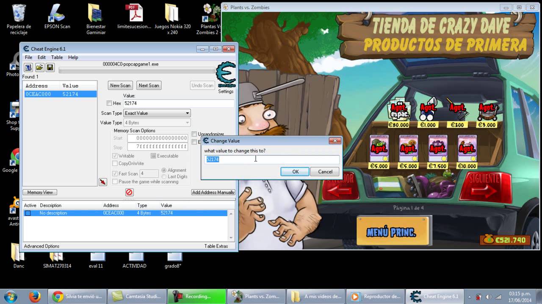Click the Start address field
Image resolution: width=542 pixels, height=304 pixels.
tap(157, 138)
